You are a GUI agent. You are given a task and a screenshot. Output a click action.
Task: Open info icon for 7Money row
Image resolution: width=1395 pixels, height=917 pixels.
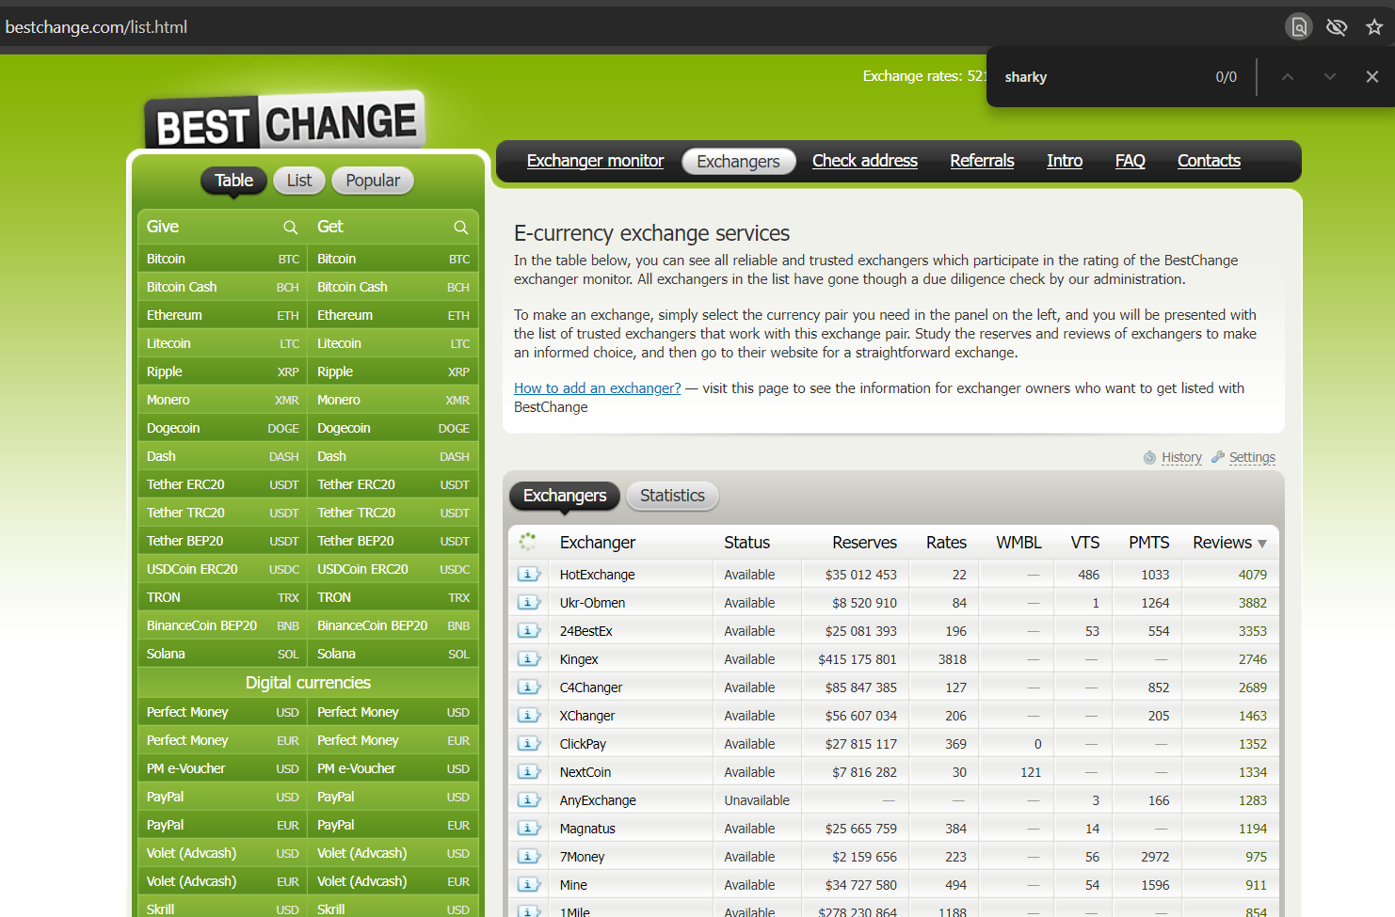tap(529, 856)
